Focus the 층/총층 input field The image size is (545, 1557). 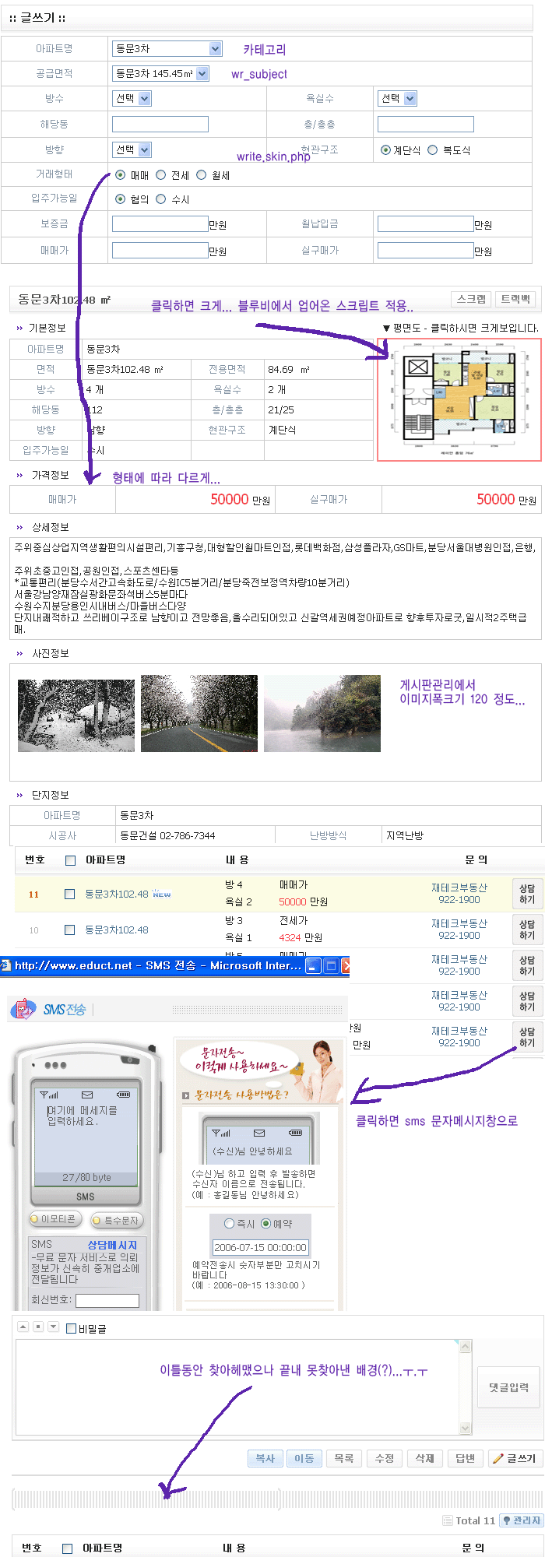pos(426,124)
